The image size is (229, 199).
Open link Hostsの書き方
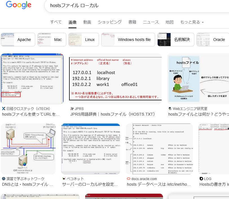click(214, 184)
